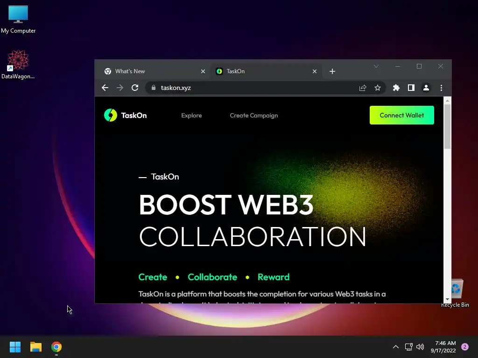Maximize the Chrome window
This screenshot has width=478, height=358.
point(419,66)
